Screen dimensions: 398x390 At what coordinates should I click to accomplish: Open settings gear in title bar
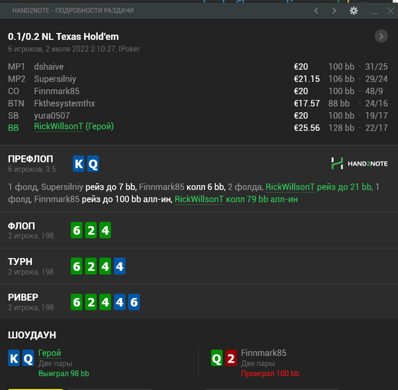click(x=354, y=11)
